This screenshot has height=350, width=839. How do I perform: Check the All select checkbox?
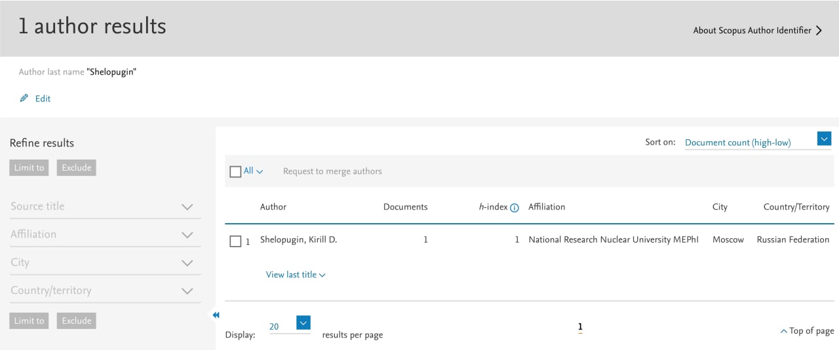[x=235, y=171]
